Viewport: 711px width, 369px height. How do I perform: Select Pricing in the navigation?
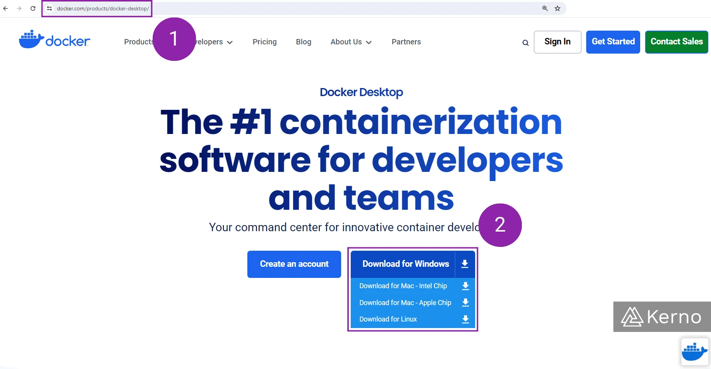(264, 42)
